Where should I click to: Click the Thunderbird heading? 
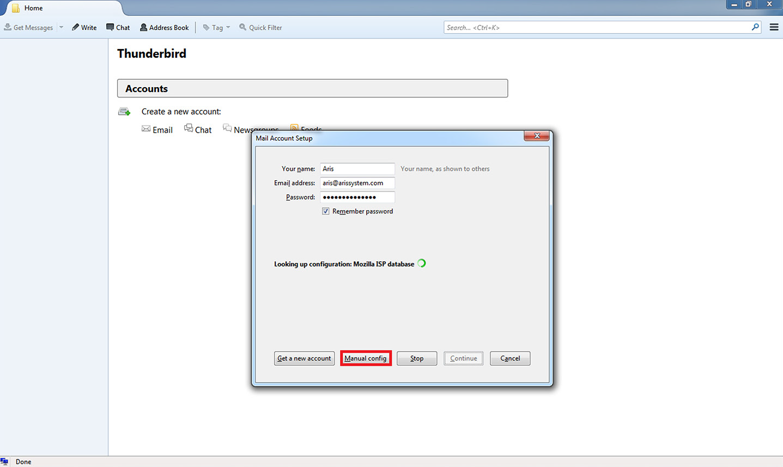(151, 53)
